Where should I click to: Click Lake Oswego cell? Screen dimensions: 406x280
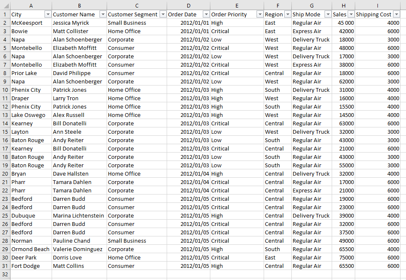tap(31, 115)
